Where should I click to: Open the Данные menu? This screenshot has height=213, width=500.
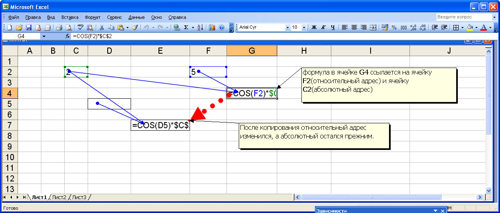pos(136,17)
